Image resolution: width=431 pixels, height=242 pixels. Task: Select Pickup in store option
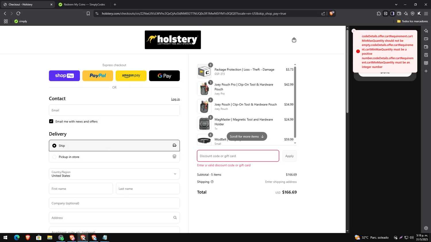pos(114,157)
